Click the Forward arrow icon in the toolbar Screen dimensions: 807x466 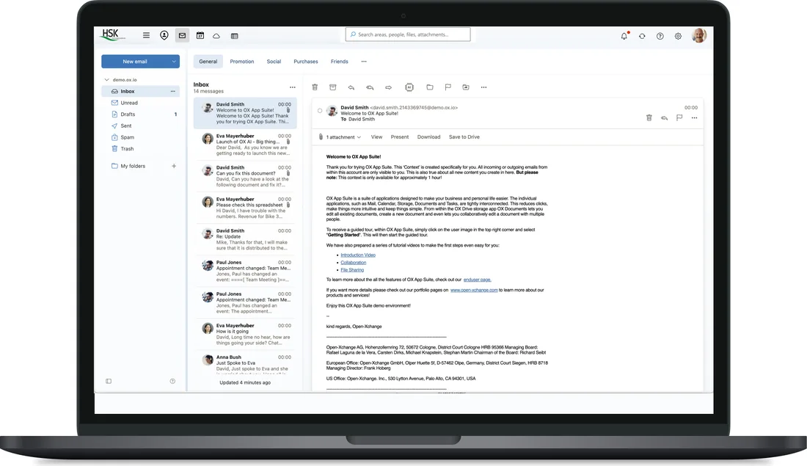click(x=389, y=87)
